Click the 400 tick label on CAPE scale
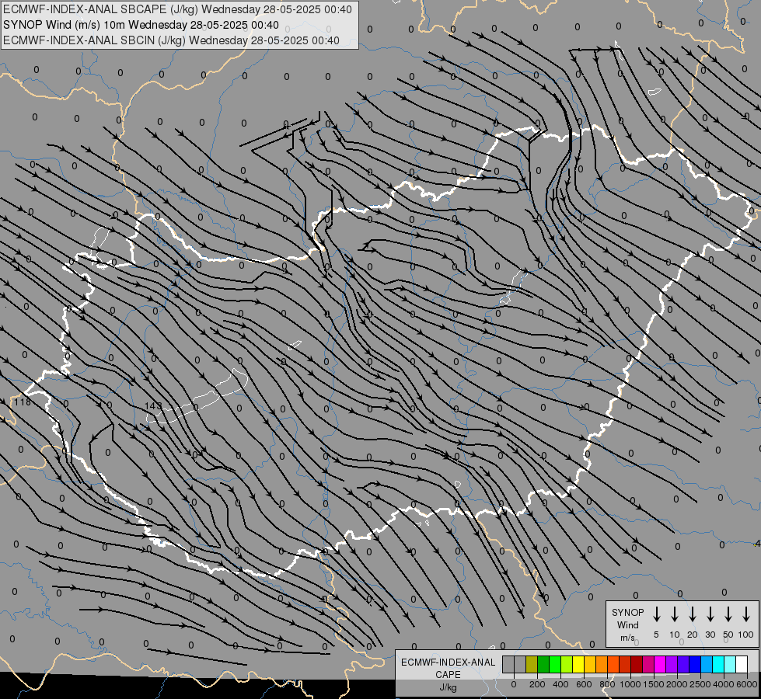 [x=560, y=684]
